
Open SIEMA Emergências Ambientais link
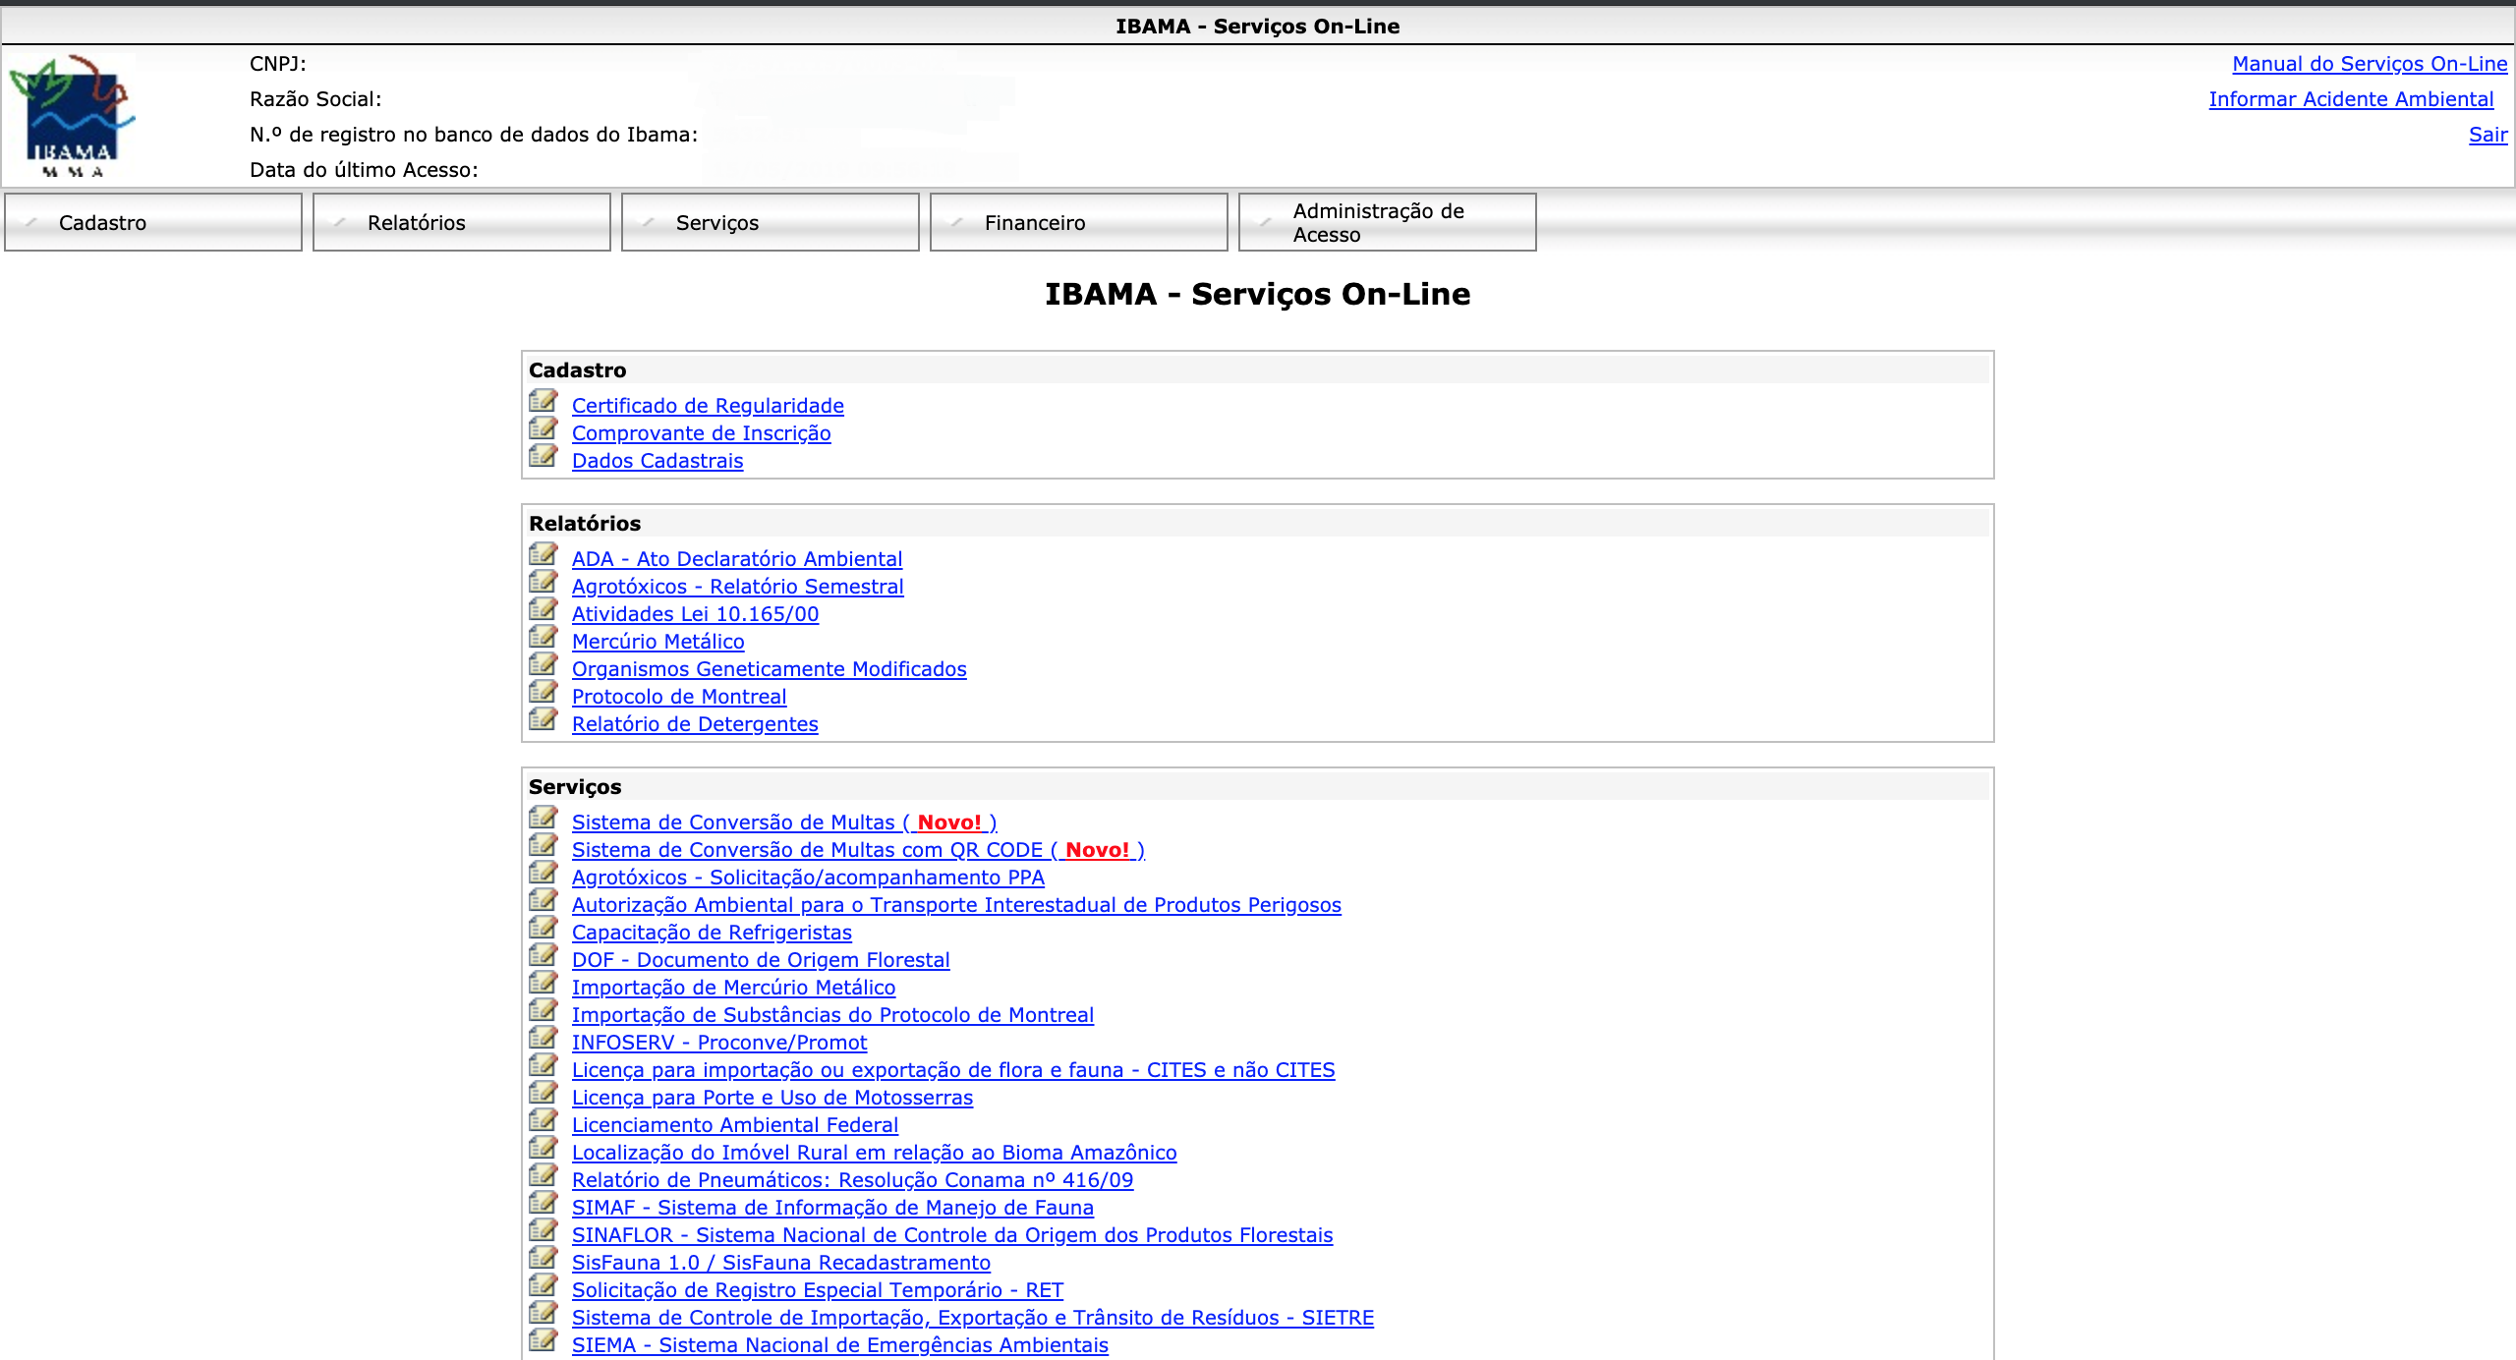pyautogui.click(x=840, y=1345)
